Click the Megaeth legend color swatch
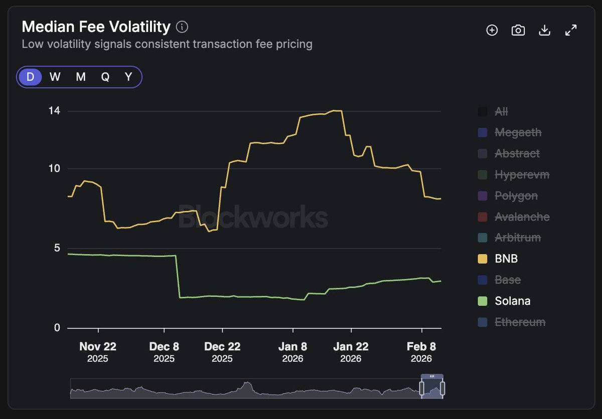This screenshot has height=419, width=602. click(483, 133)
